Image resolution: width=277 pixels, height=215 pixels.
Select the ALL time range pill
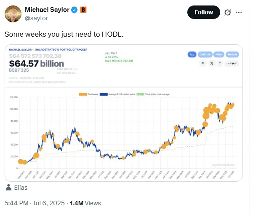click(192, 54)
